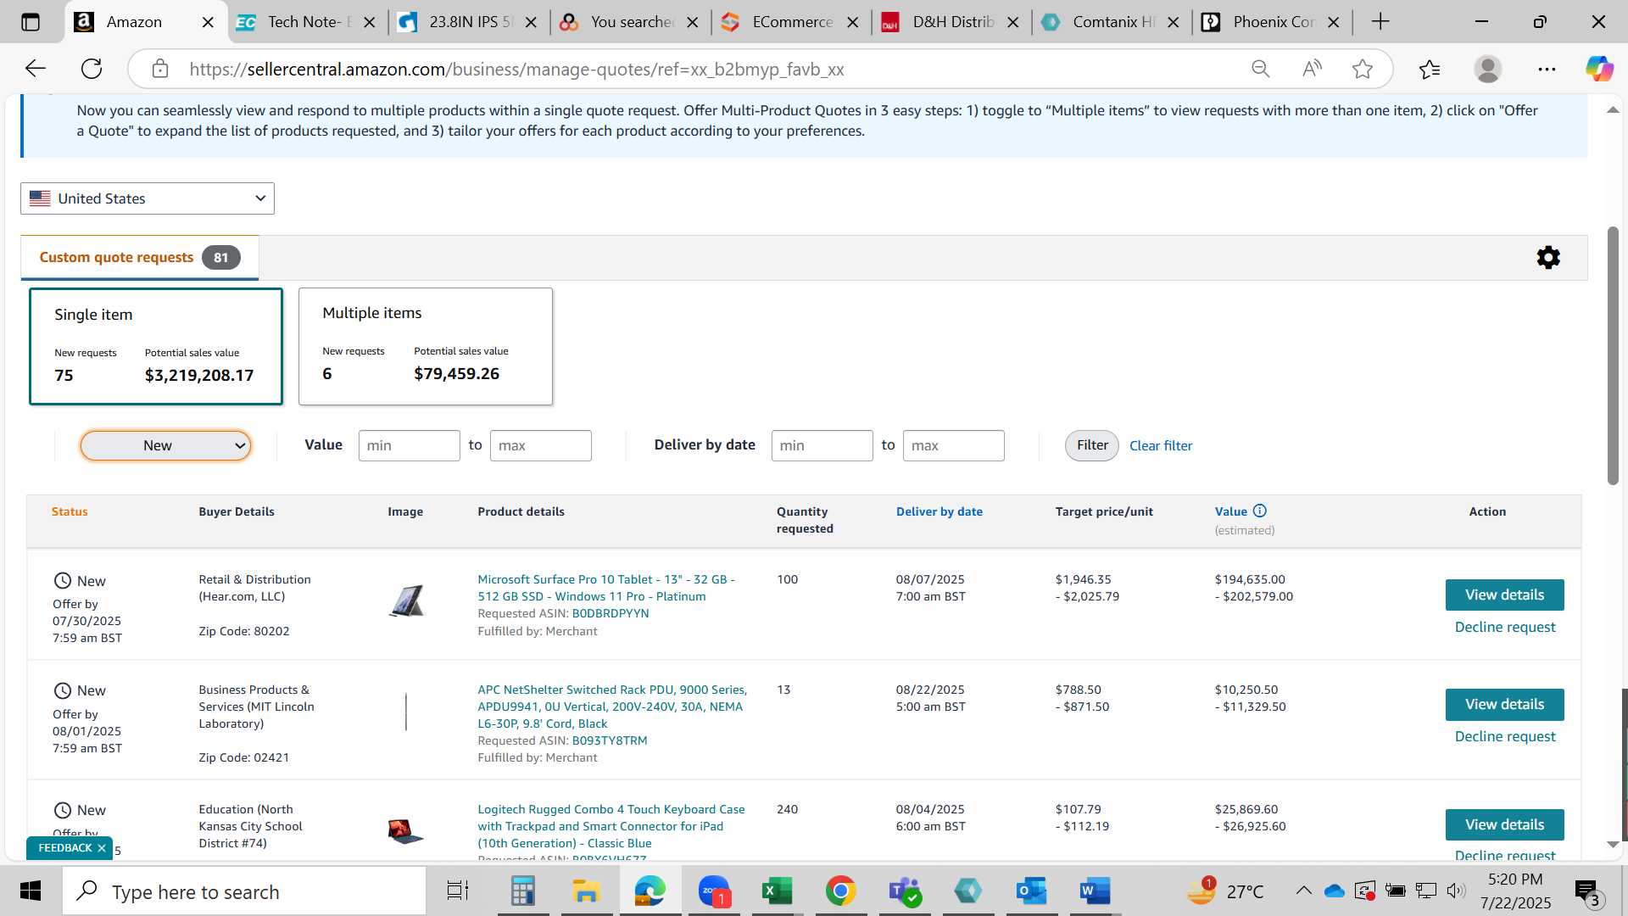The height and width of the screenshot is (916, 1628).
Task: Launch Calculator from taskbar
Action: click(522, 891)
